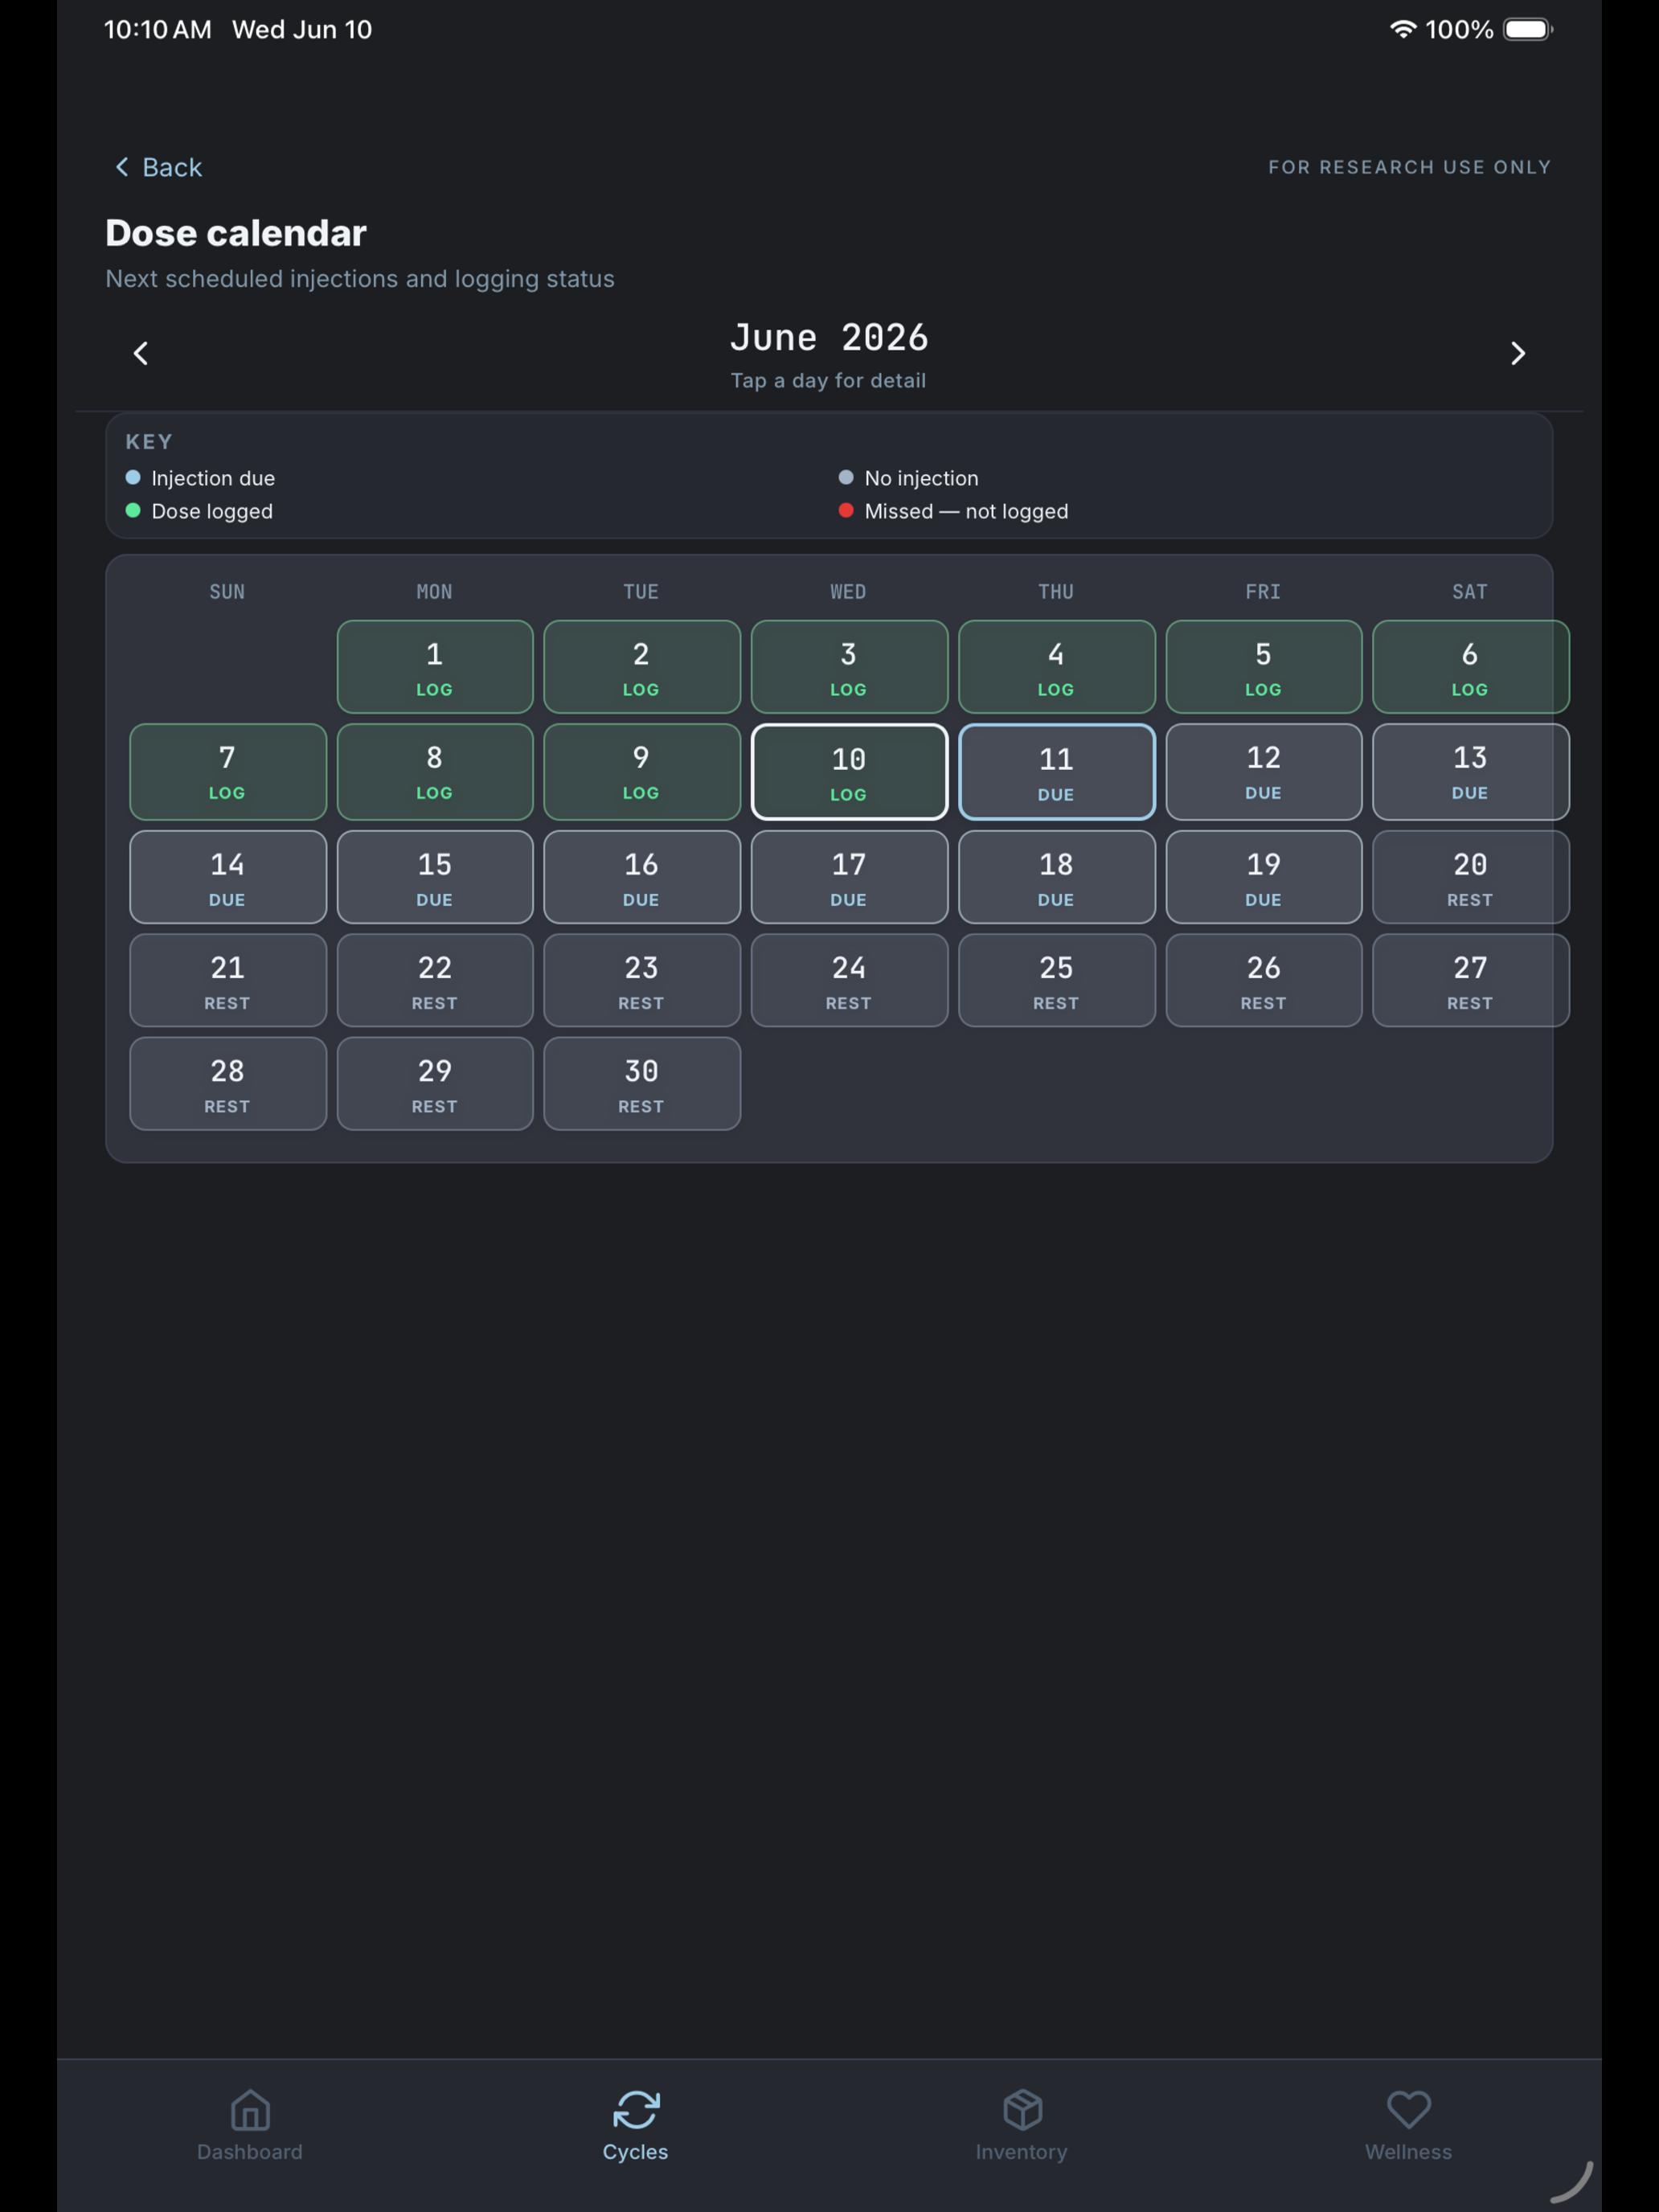This screenshot has width=1659, height=2212.
Task: Click the June 2026 month title
Action: pyautogui.click(x=829, y=338)
